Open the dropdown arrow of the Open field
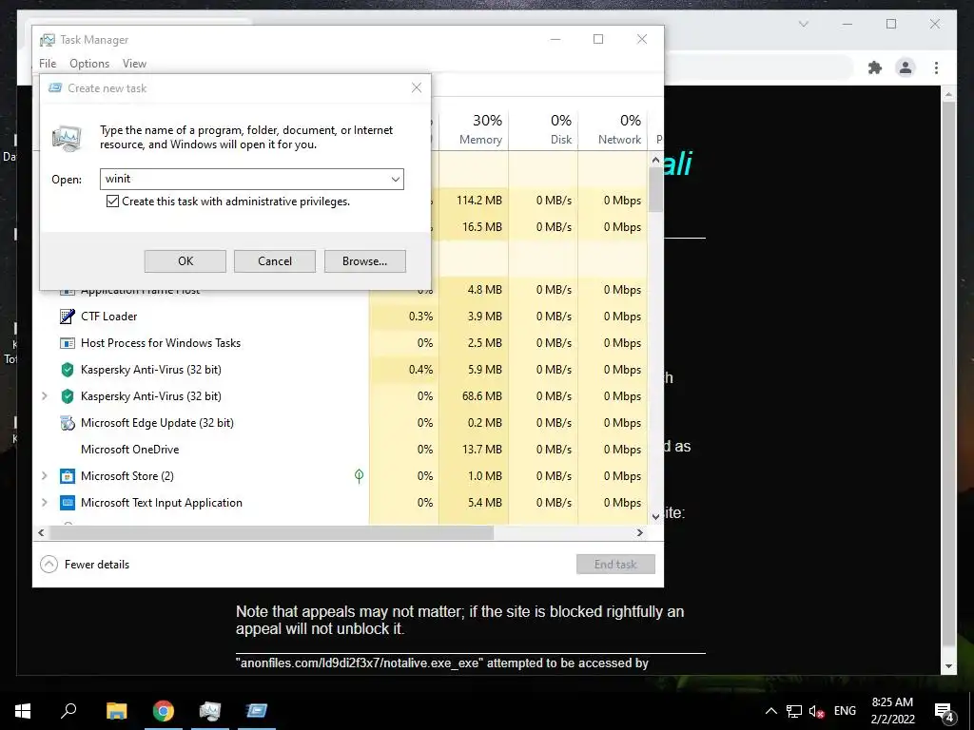The image size is (974, 730). (x=395, y=180)
